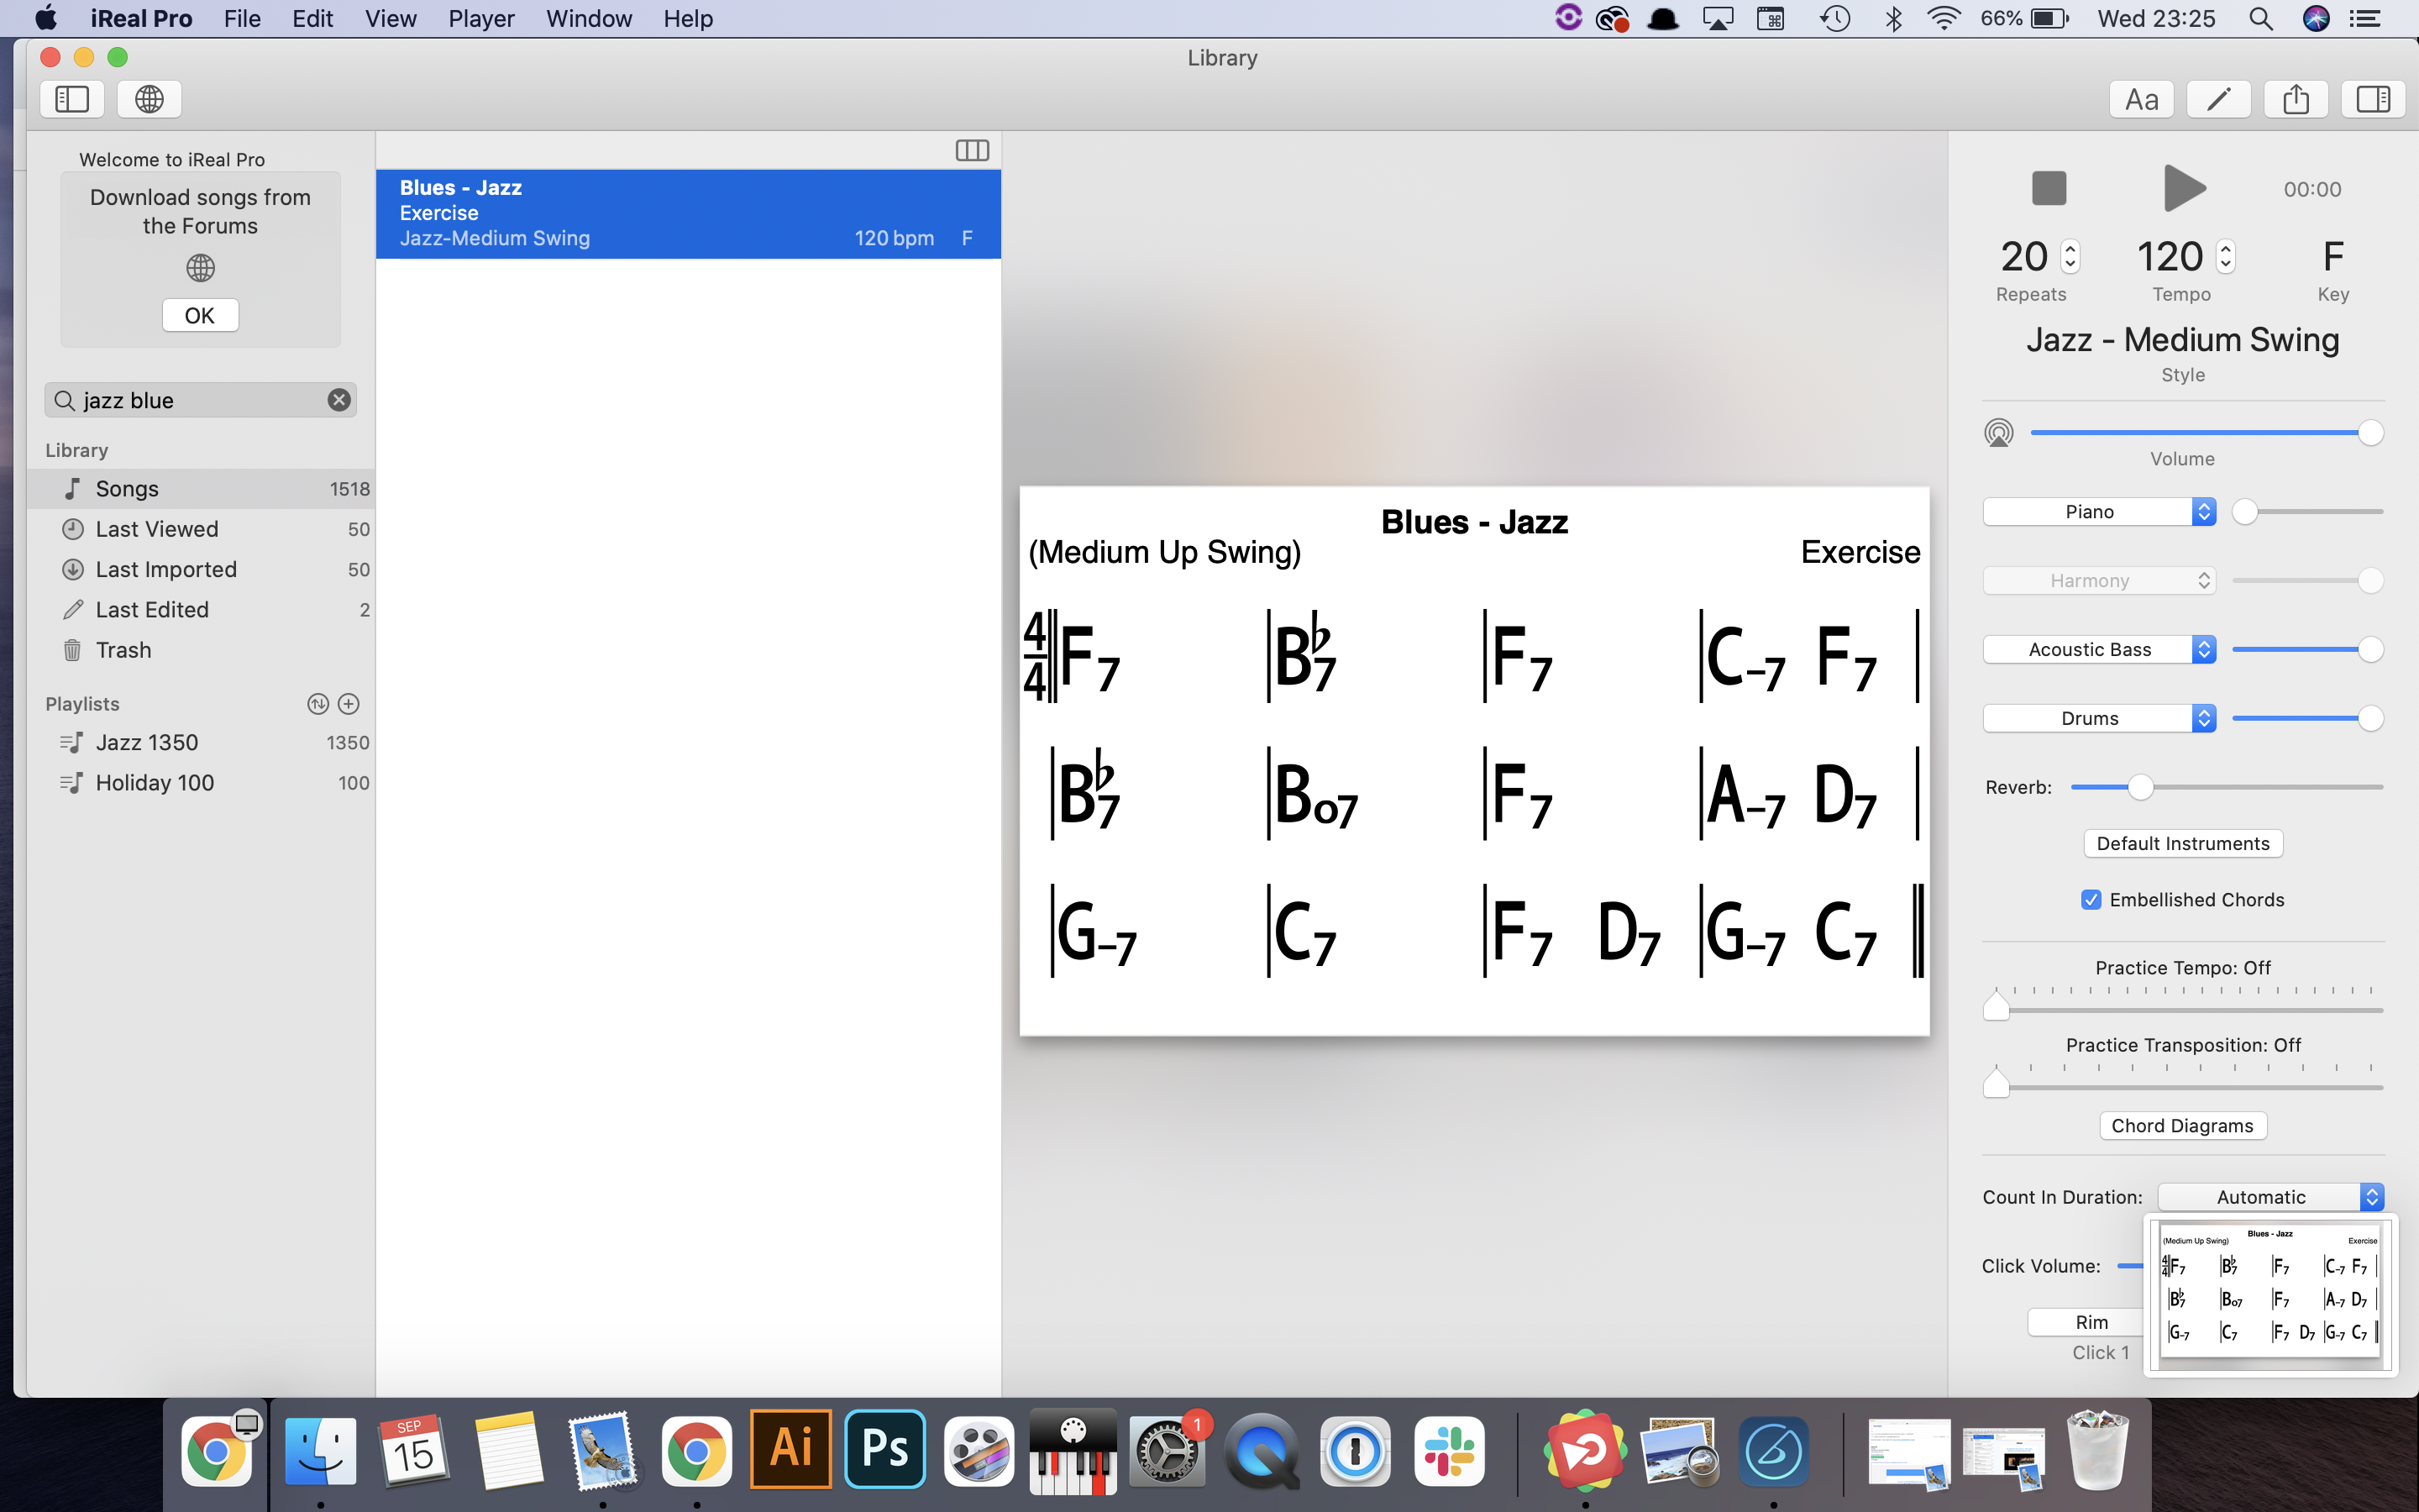The width and height of the screenshot is (2419, 1512).
Task: Click the Chord Diagrams button
Action: point(2182,1126)
